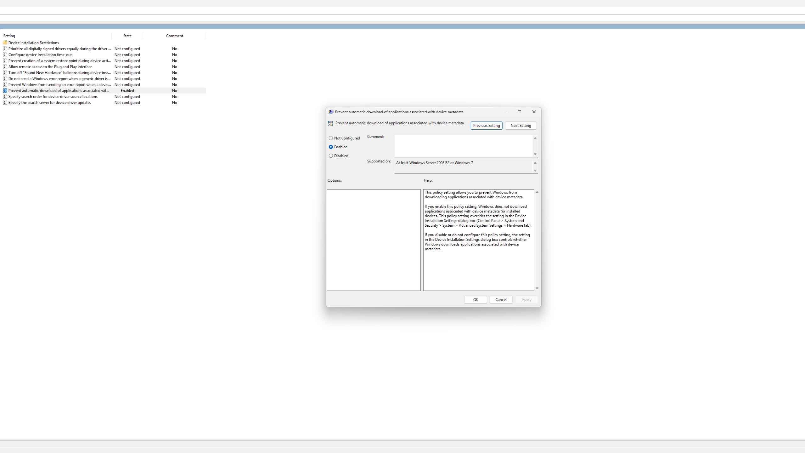Click 'No' comment cell of Specify the search server row

point(175,103)
